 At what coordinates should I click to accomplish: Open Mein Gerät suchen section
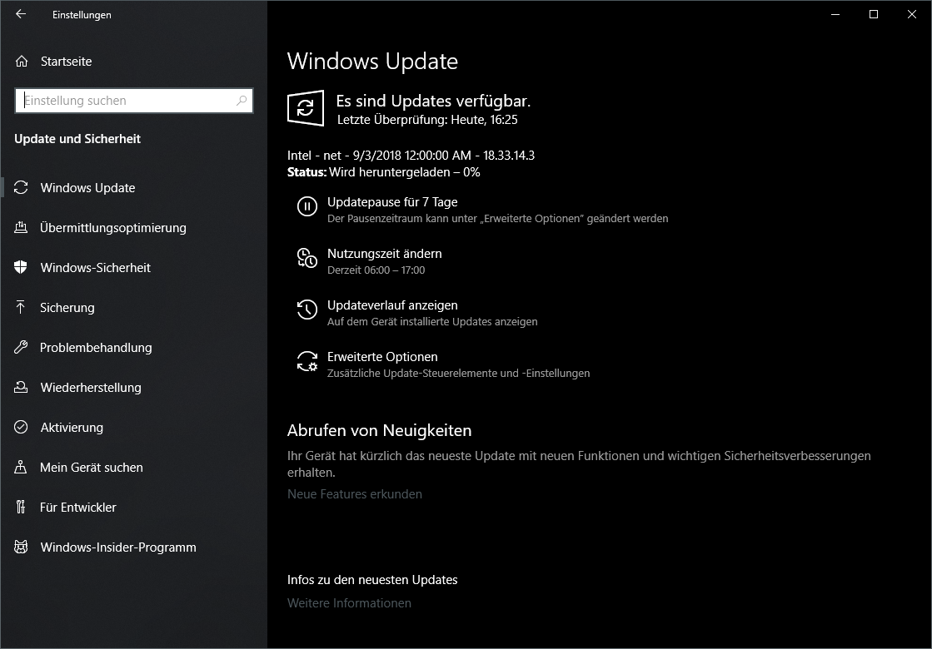[92, 468]
